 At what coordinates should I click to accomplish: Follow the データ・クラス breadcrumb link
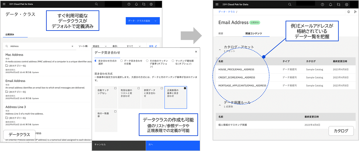tap(226, 12)
